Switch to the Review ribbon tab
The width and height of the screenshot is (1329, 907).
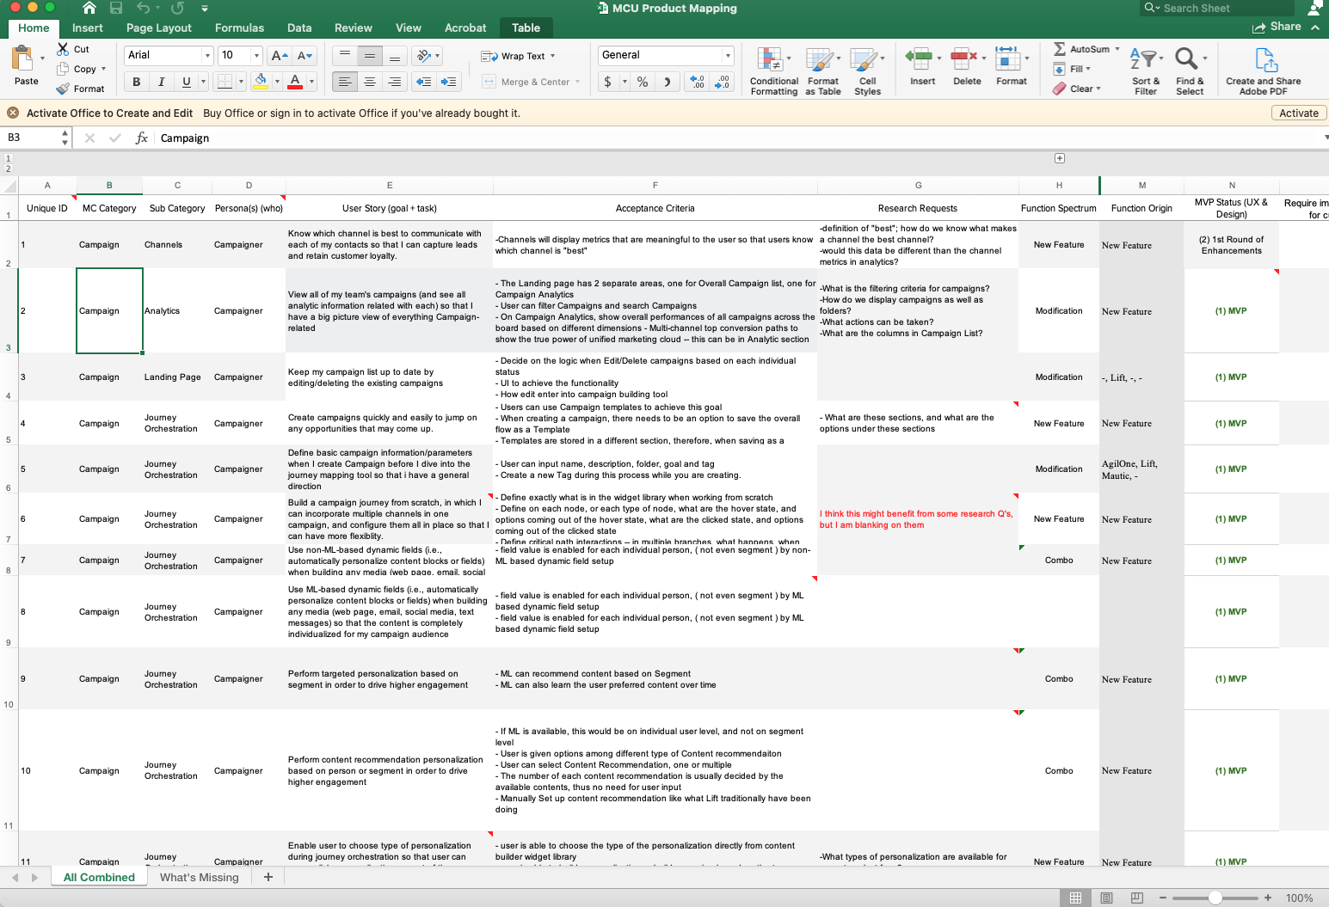[353, 28]
